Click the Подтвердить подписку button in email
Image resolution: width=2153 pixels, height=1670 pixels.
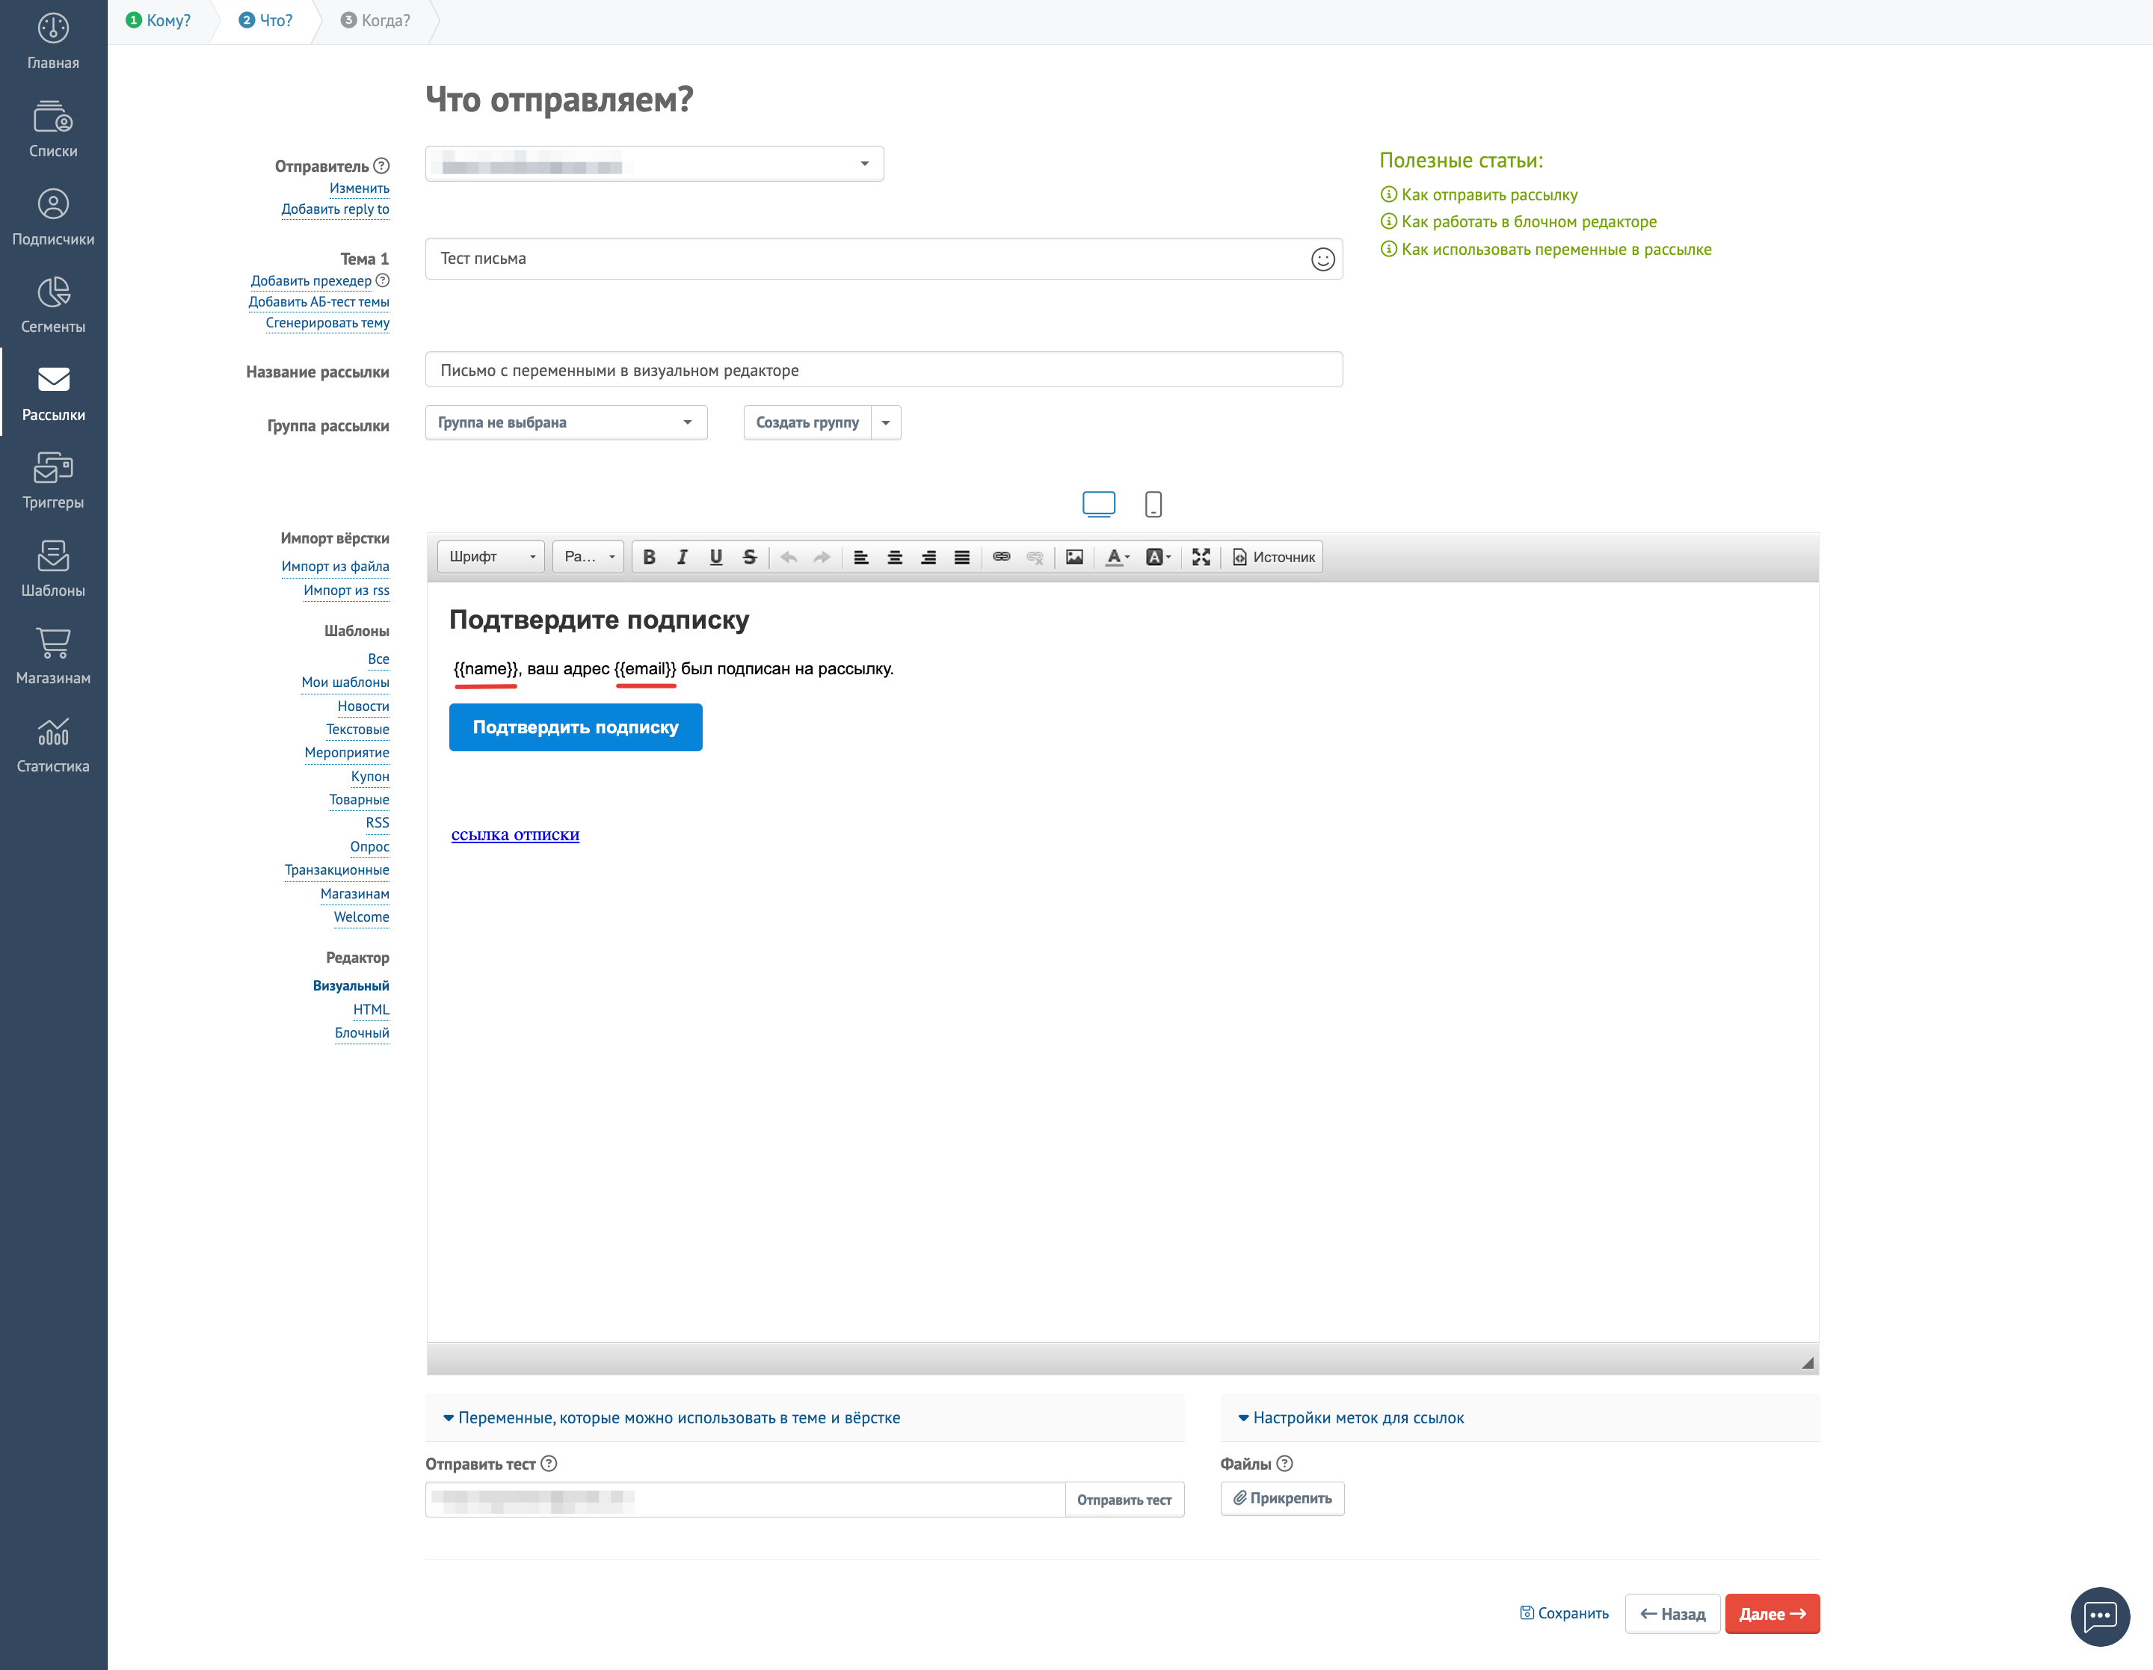(x=576, y=727)
